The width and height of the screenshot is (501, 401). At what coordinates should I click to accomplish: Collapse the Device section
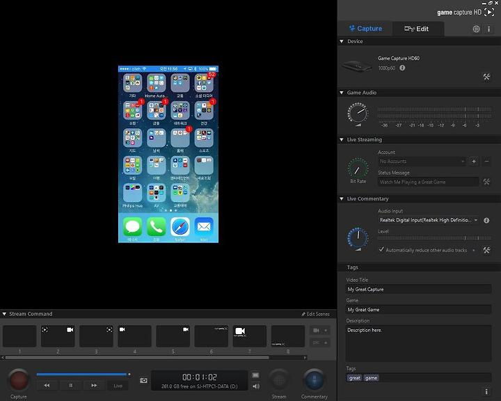click(342, 42)
